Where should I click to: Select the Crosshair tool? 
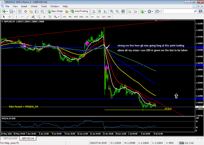[9, 17]
